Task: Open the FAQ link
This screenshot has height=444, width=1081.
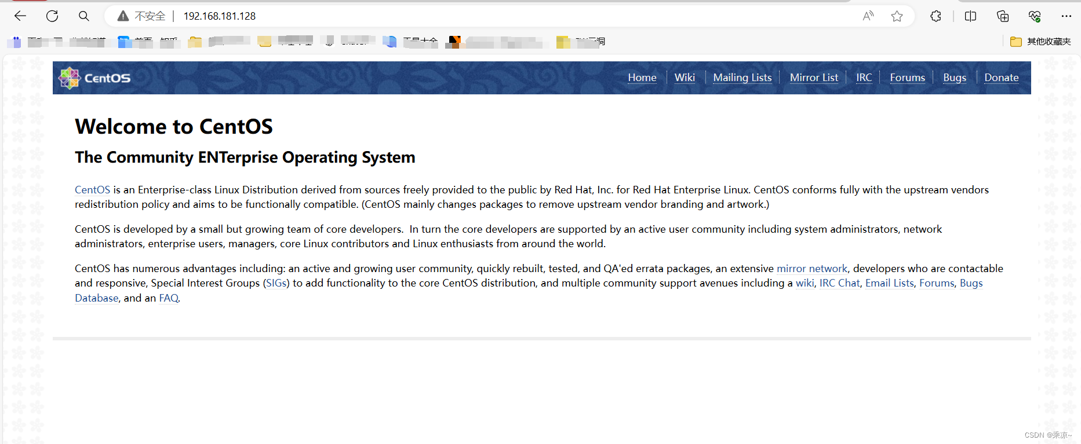Action: click(x=169, y=298)
